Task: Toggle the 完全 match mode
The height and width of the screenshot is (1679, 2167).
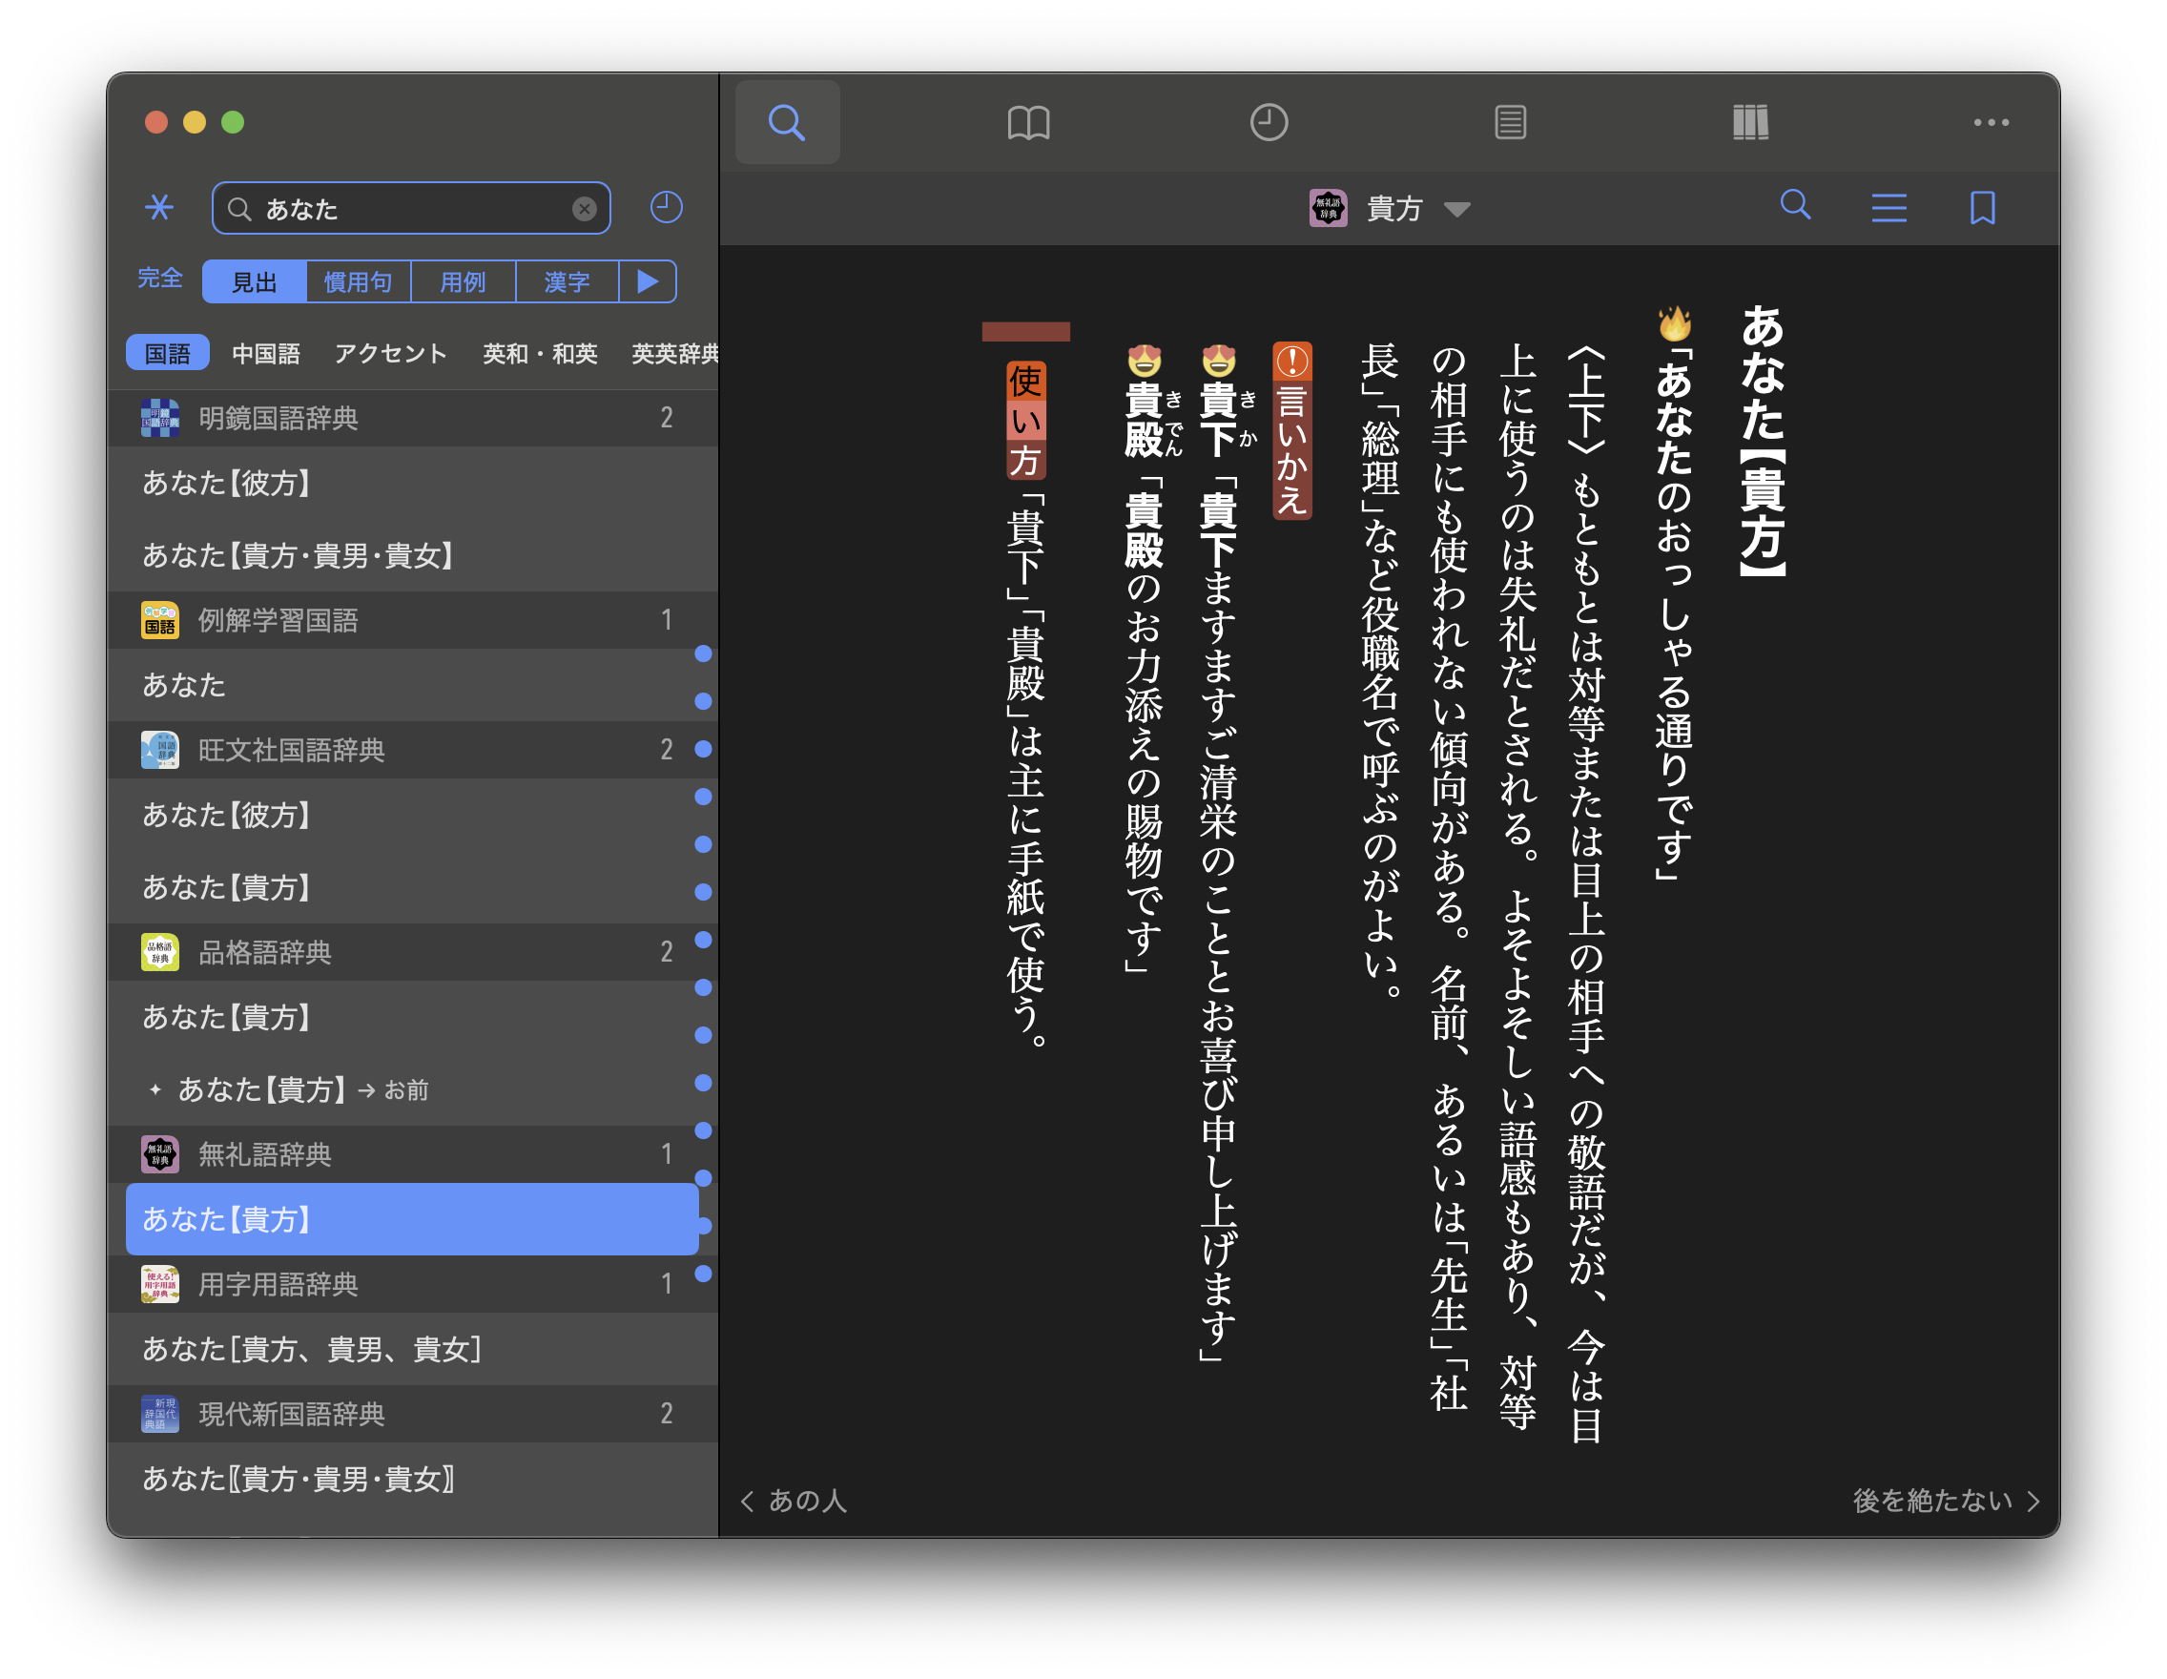Action: (x=159, y=278)
